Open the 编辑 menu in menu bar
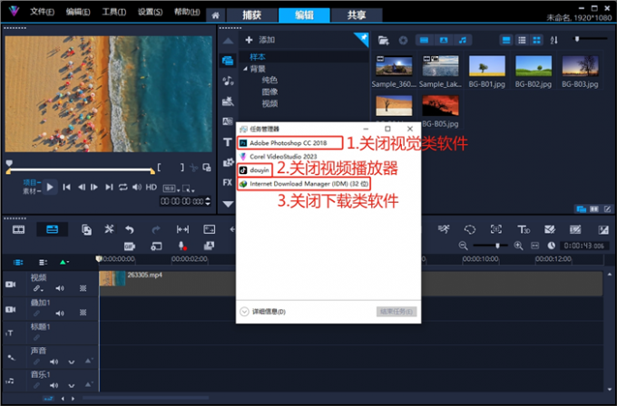 pyautogui.click(x=78, y=12)
